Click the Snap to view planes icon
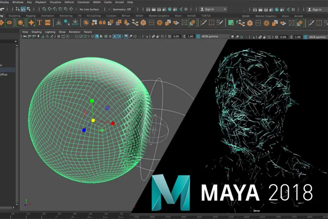This screenshot has height=219, width=328. pyautogui.click(x=66, y=9)
